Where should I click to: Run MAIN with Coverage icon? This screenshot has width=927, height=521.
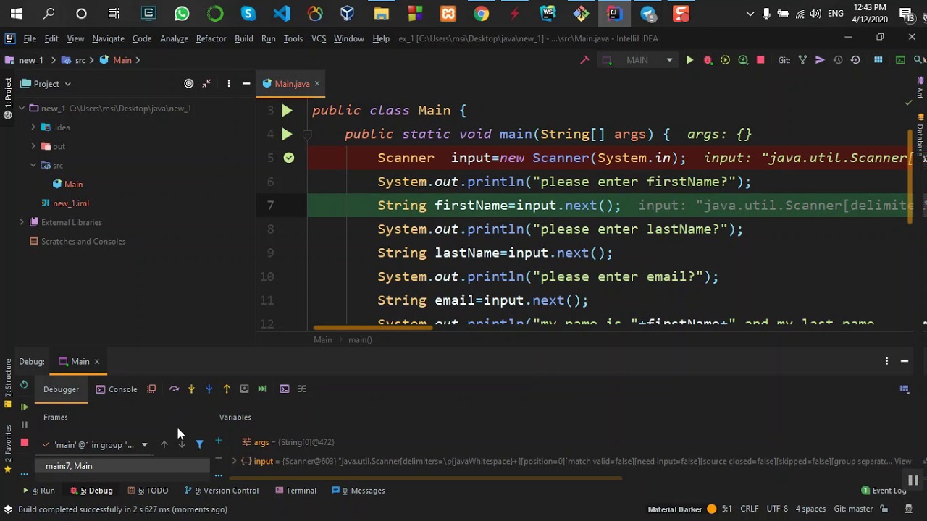pyautogui.click(x=725, y=60)
